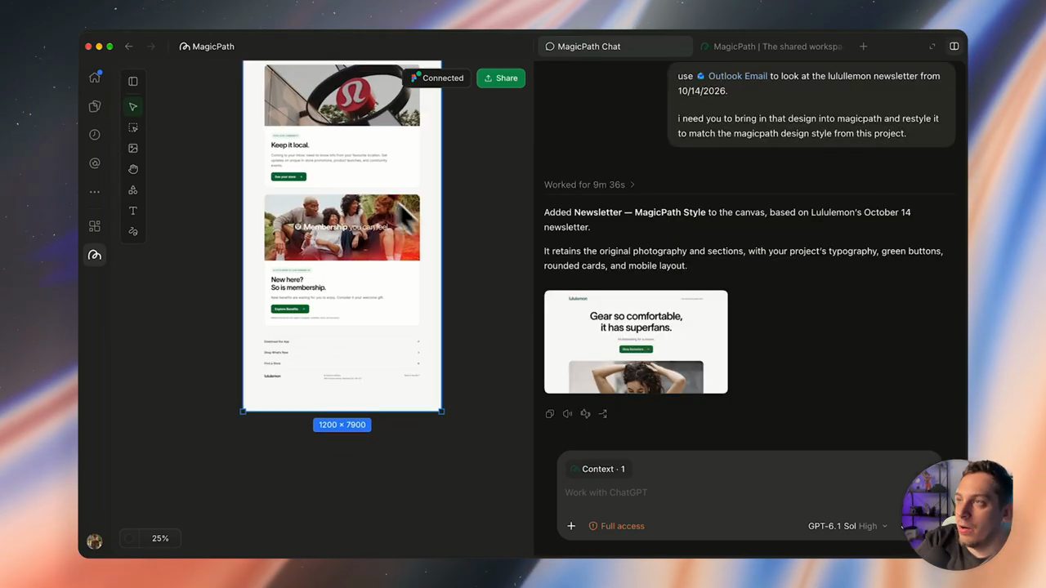Toggle the canvas side panel icon
Image resolution: width=1046 pixels, height=588 pixels.
coord(133,82)
